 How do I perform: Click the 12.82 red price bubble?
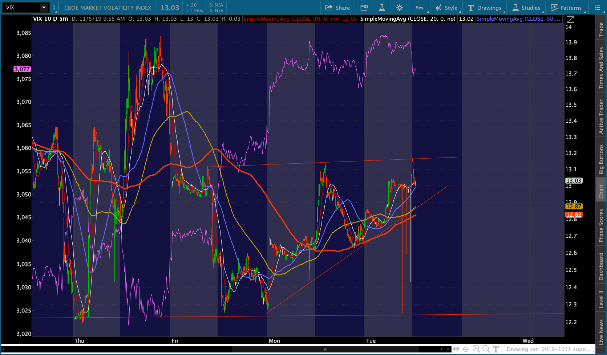click(574, 215)
